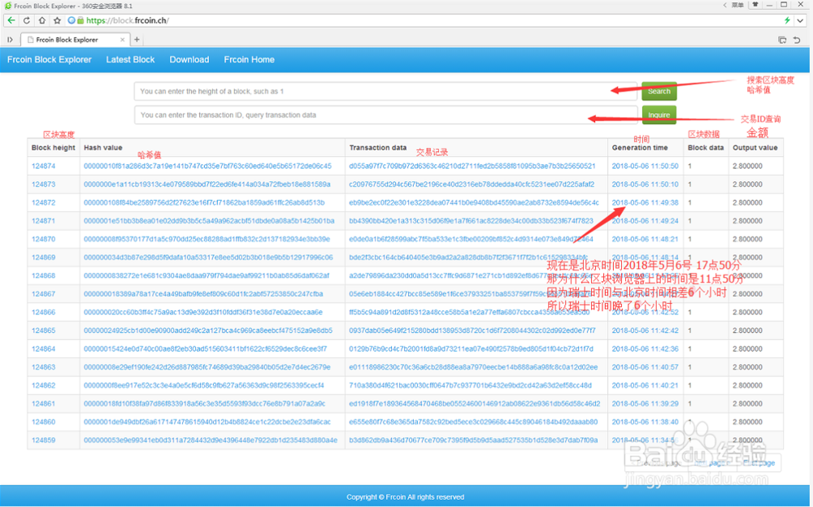Open transaction d055a97f7c709b972d6363
Image resolution: width=813 pixels, height=507 pixels.
(x=472, y=166)
